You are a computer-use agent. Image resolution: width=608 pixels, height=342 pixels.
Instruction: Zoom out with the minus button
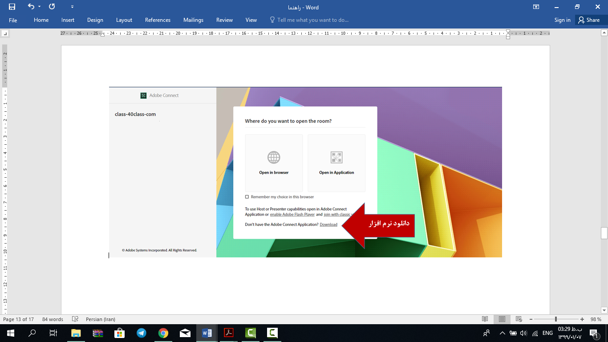pyautogui.click(x=531, y=319)
